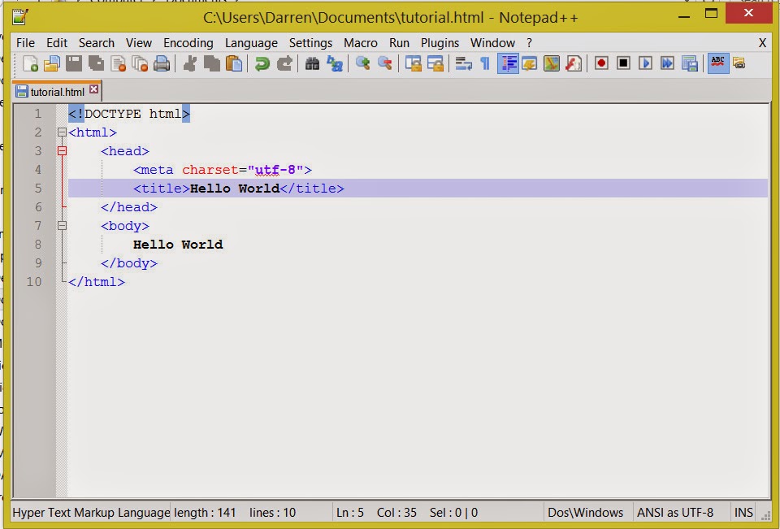Click the last toolbar spell-check helper icon

(x=739, y=63)
